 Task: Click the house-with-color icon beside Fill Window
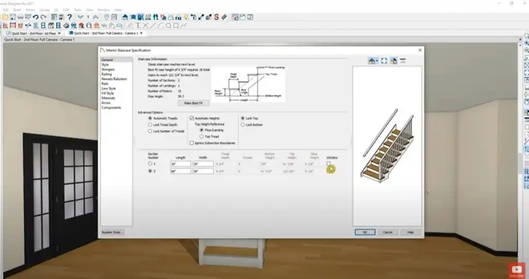click(393, 61)
